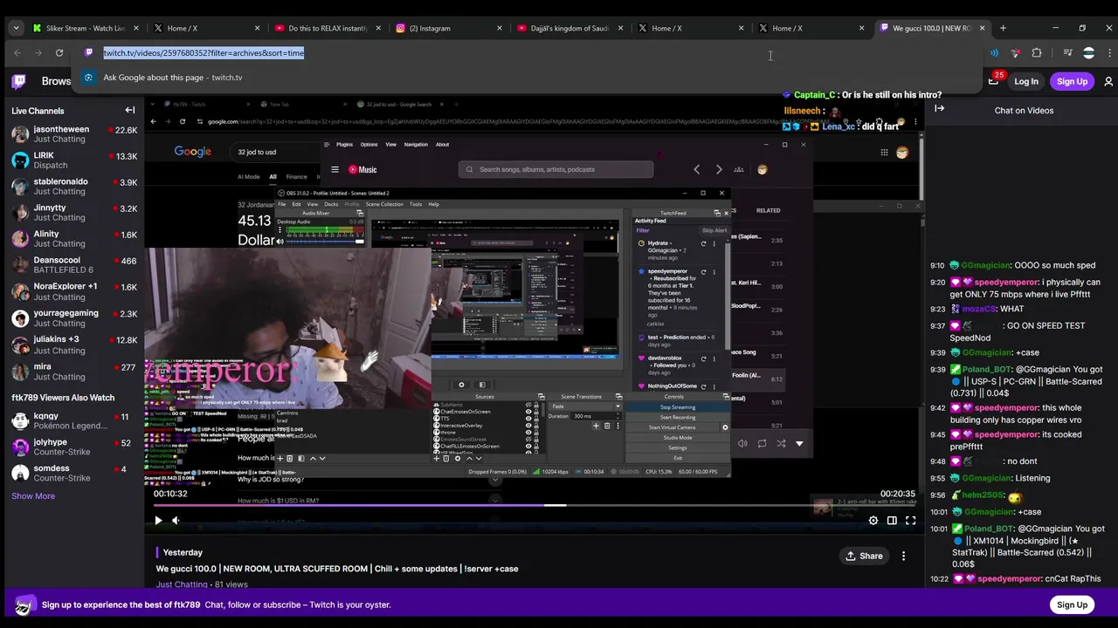
Task: Open yourragegaming channel
Action: (74, 317)
